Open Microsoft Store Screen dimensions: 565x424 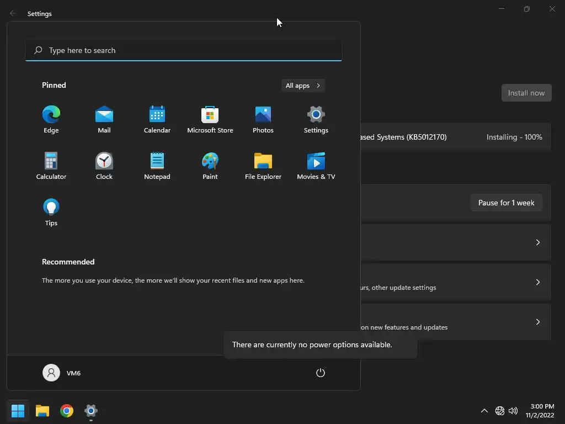(210, 120)
